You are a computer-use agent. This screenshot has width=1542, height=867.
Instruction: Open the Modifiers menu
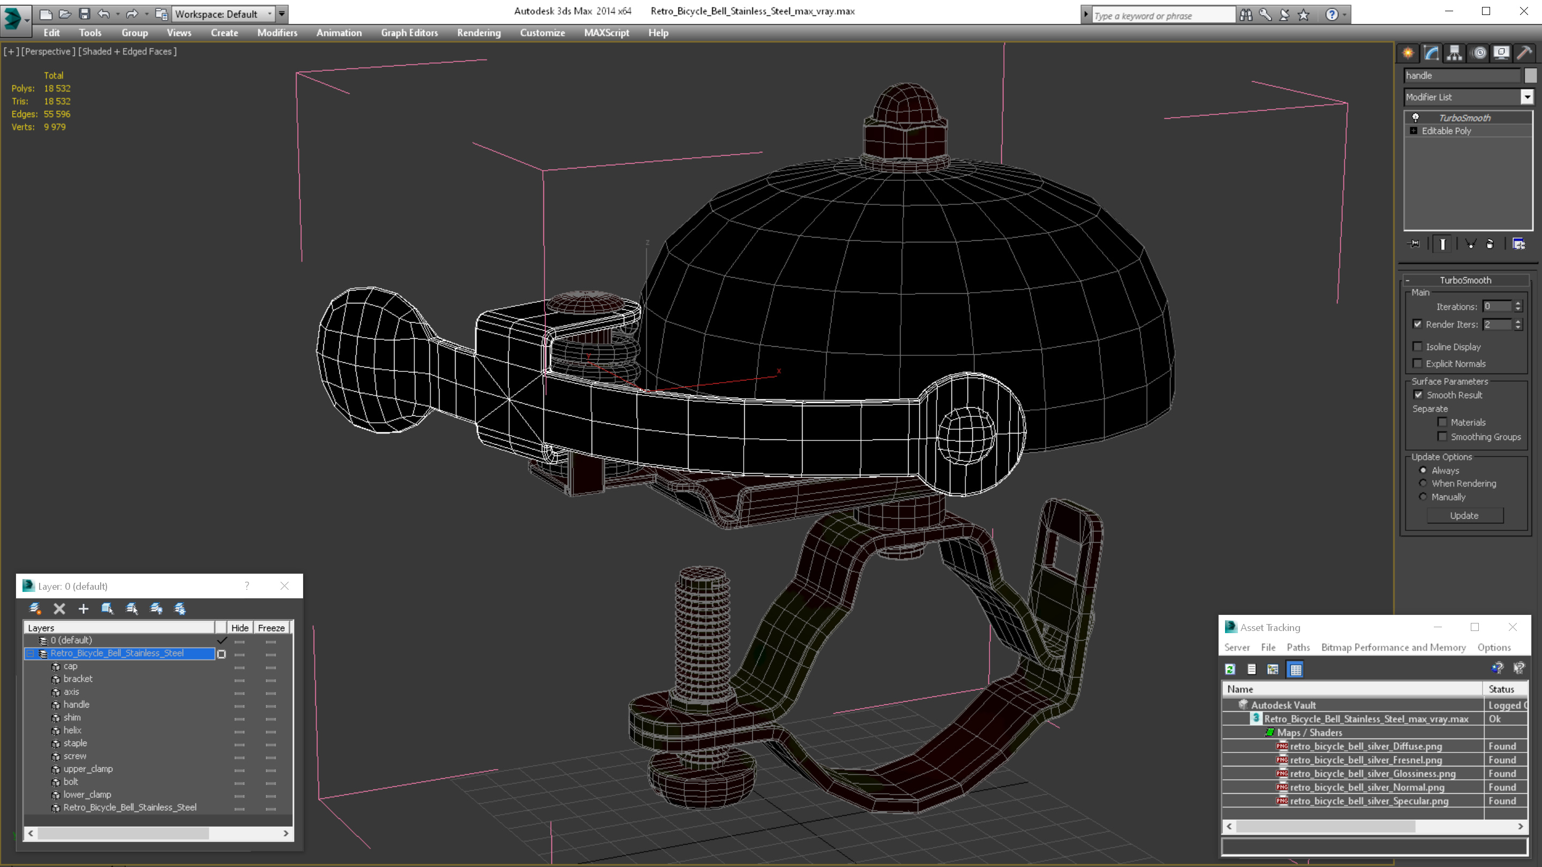277,33
